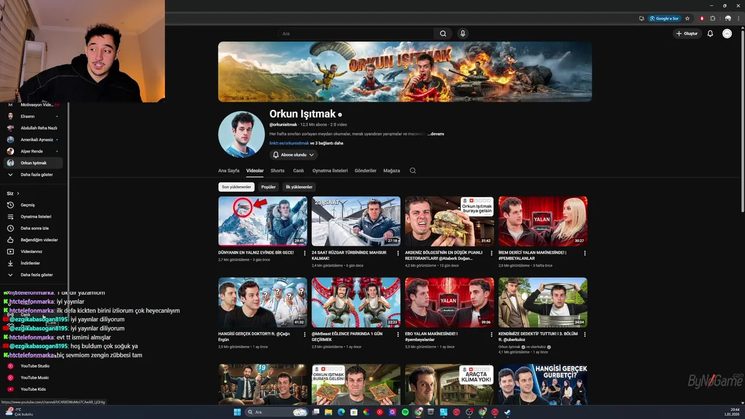The width and height of the screenshot is (745, 419).
Task: Click the red ad-blocker extension icon
Action: [702, 18]
